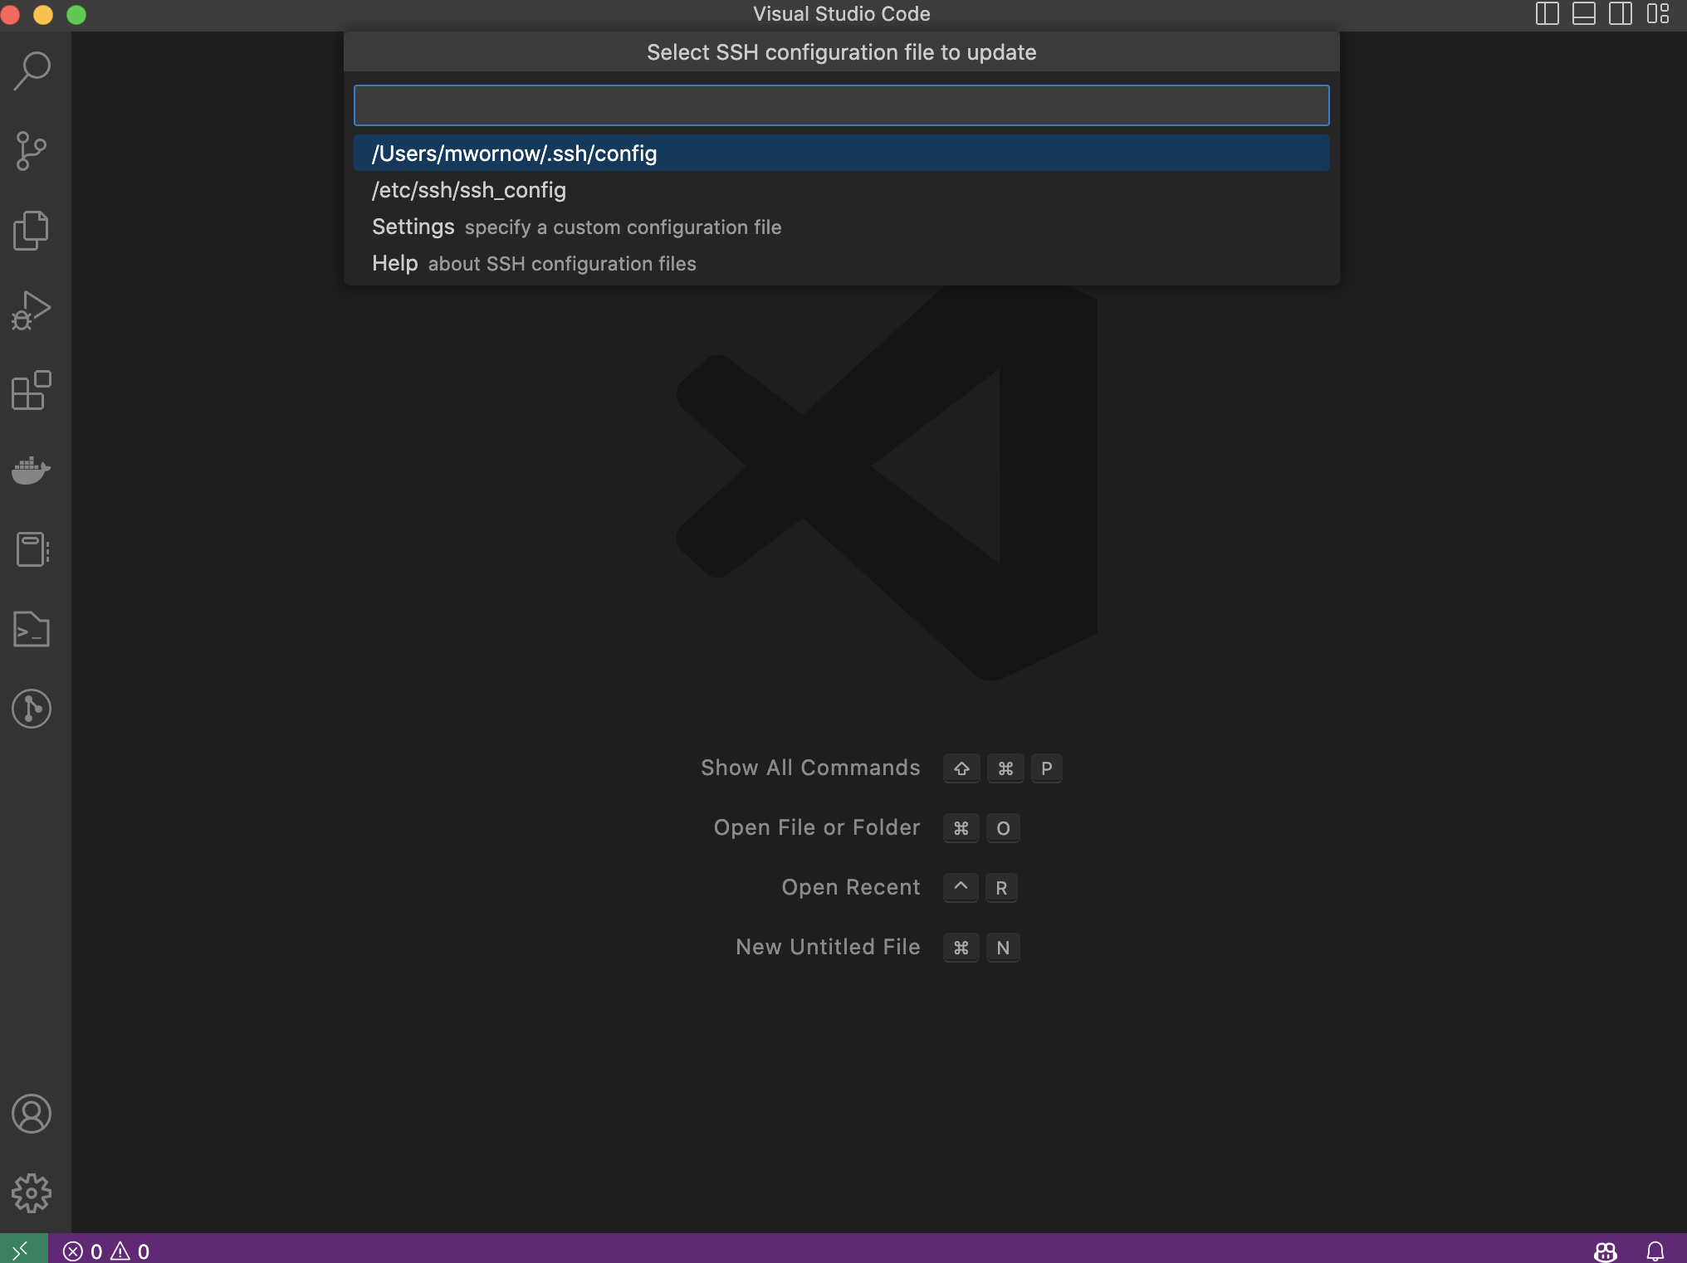This screenshot has width=1687, height=1263.
Task: Open a Remote Window from status bar
Action: (x=23, y=1250)
